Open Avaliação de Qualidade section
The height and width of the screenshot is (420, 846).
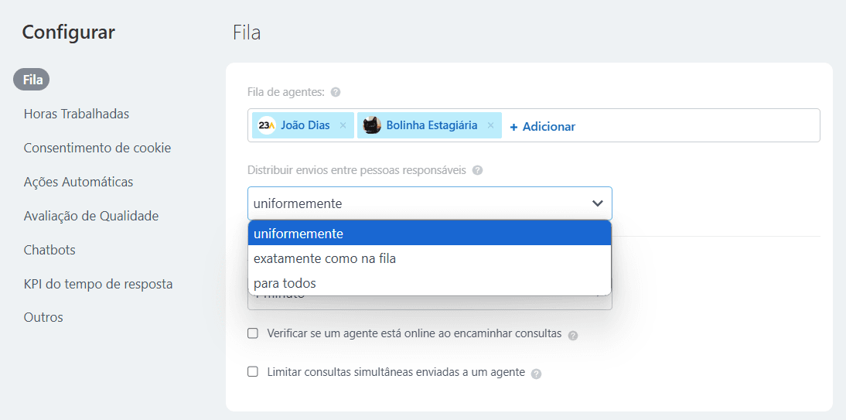91,216
